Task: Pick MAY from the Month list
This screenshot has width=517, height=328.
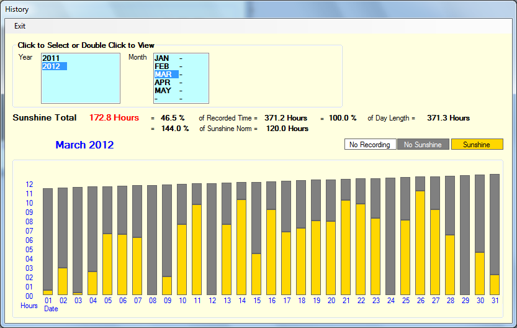Action: click(163, 91)
